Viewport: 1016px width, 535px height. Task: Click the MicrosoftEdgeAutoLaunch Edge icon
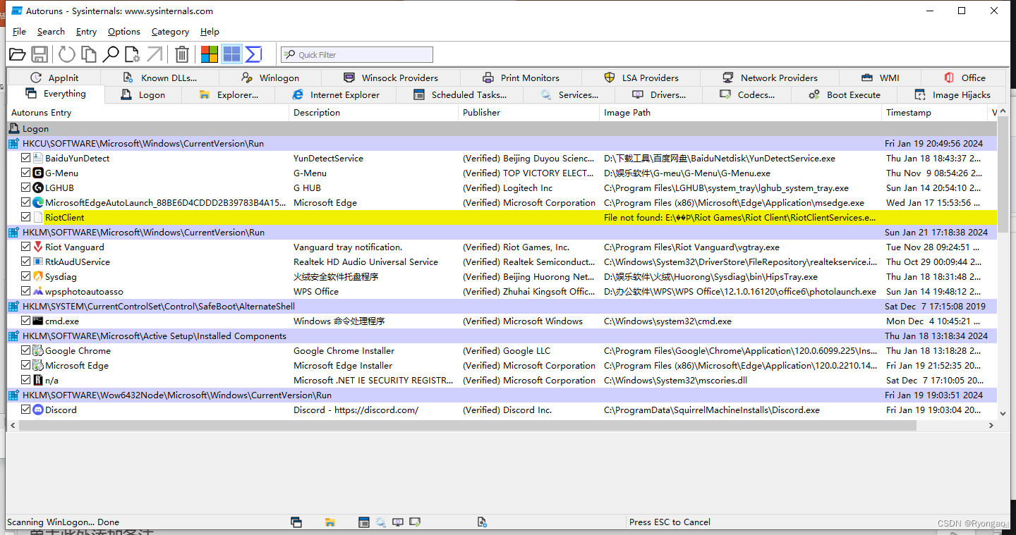click(x=38, y=203)
